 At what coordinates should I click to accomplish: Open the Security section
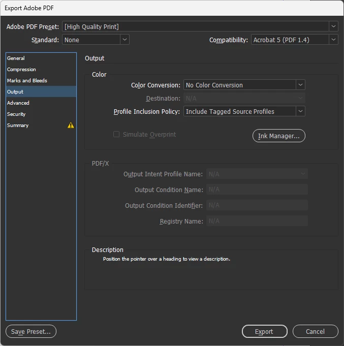[41, 114]
